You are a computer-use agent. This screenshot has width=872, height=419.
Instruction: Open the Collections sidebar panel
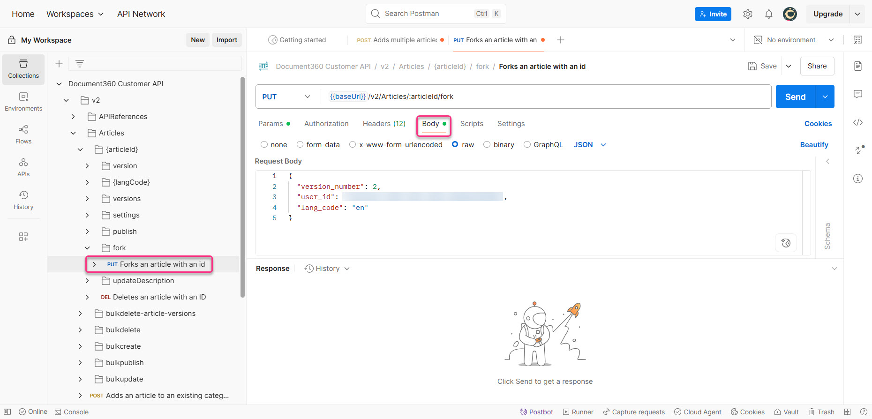point(23,69)
